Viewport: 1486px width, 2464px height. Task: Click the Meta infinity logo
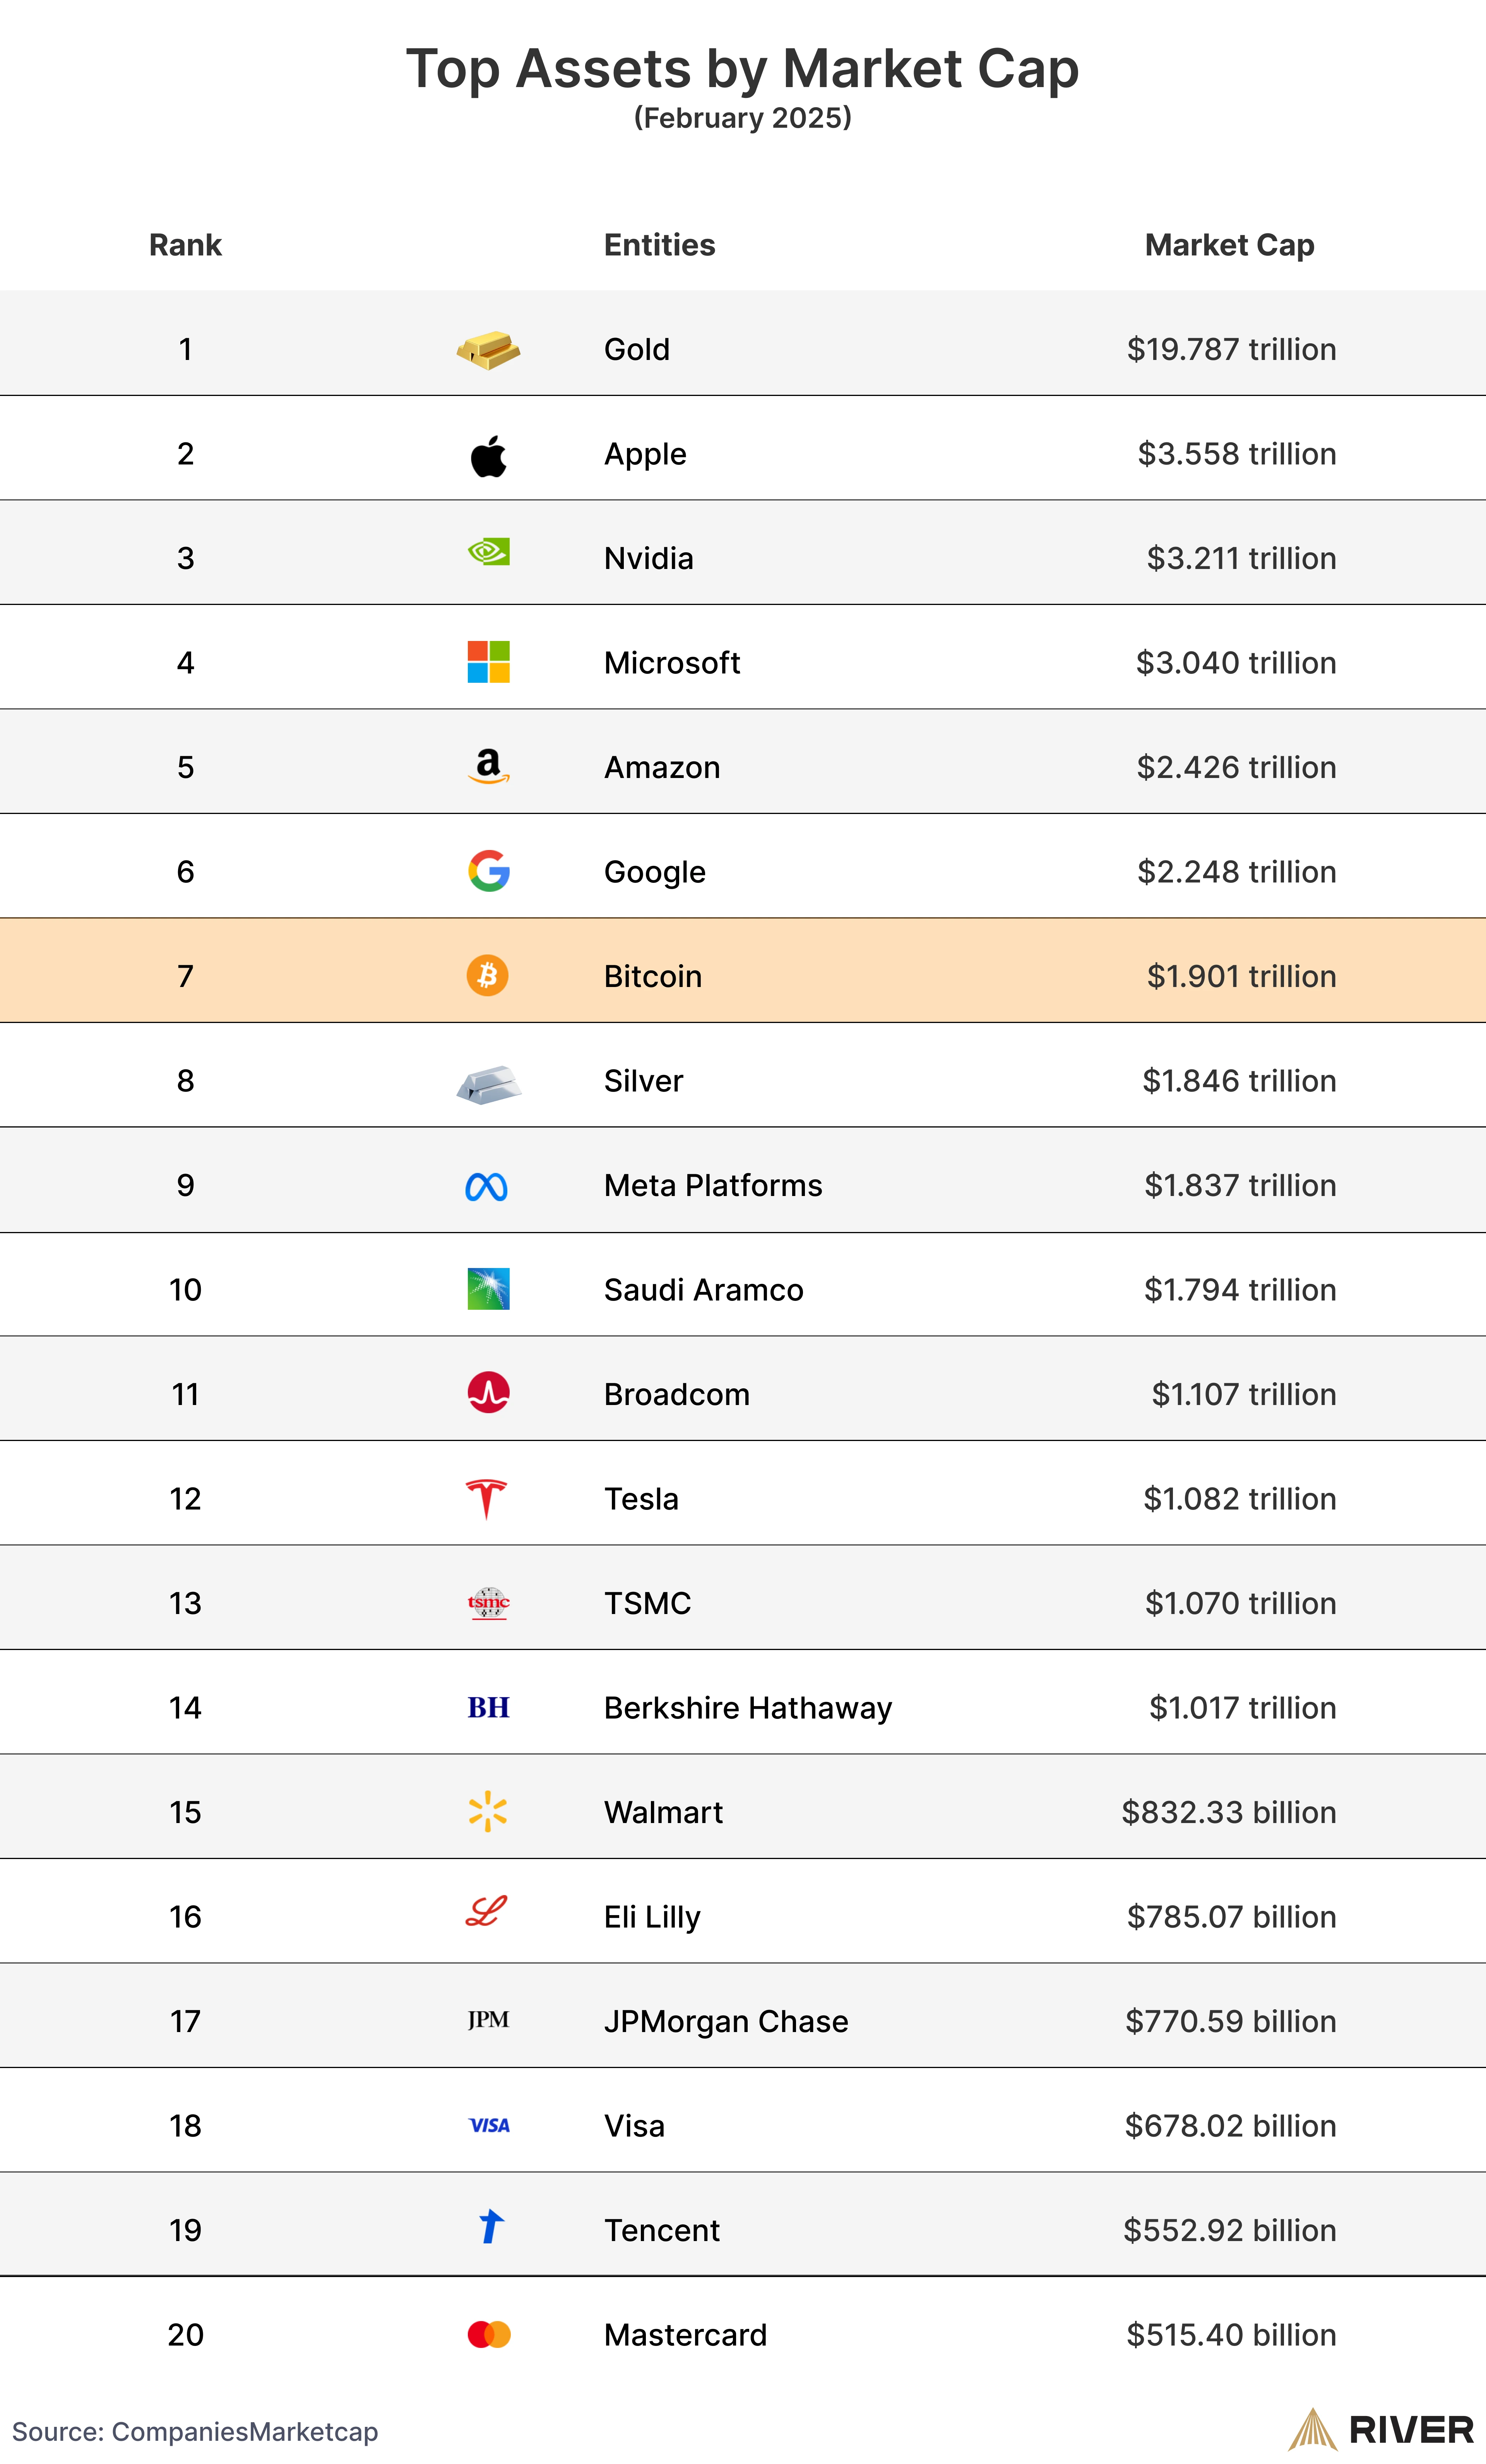tap(487, 1187)
